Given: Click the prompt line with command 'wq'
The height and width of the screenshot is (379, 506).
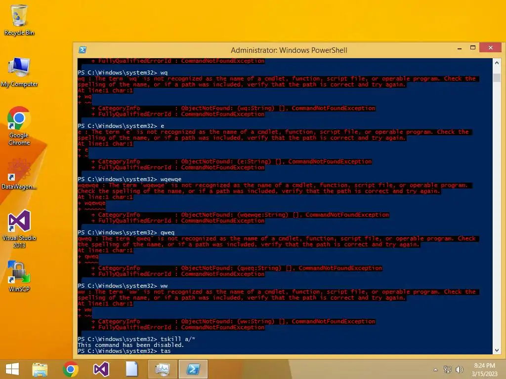Looking at the screenshot, I should coord(123,73).
